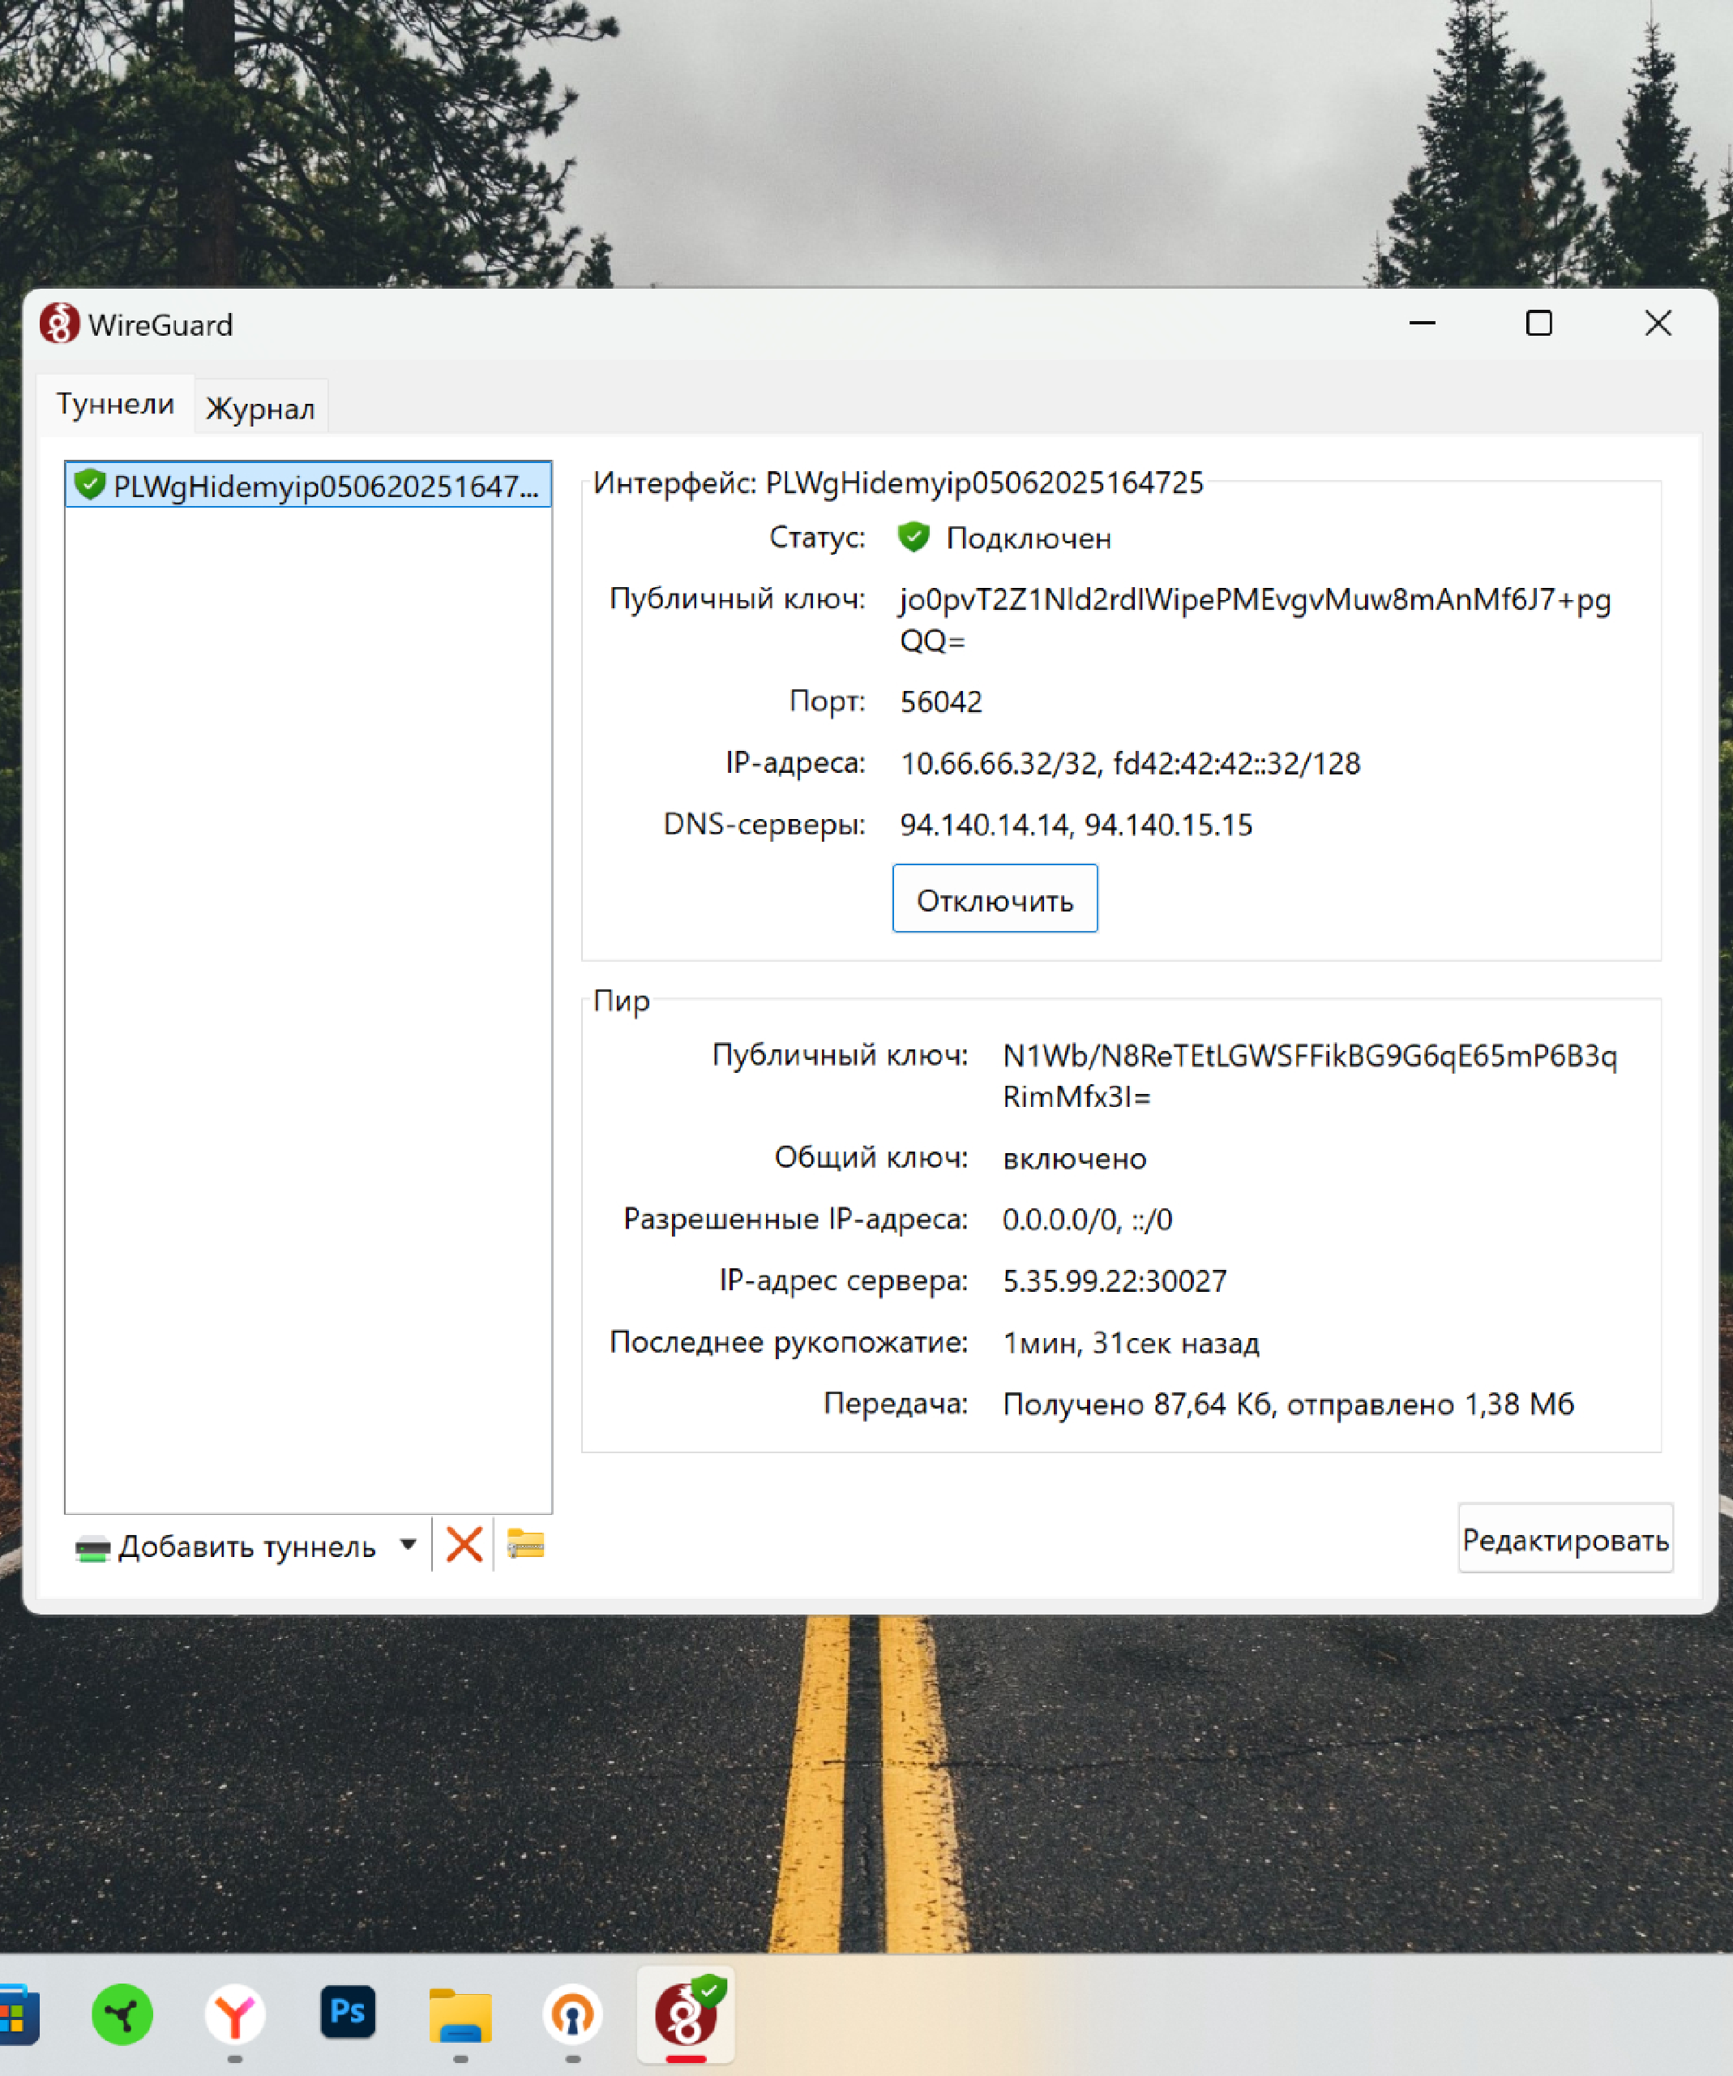Screen dimensions: 1733x2076
Task: Switch to the Журнал tab
Action: click(x=260, y=408)
